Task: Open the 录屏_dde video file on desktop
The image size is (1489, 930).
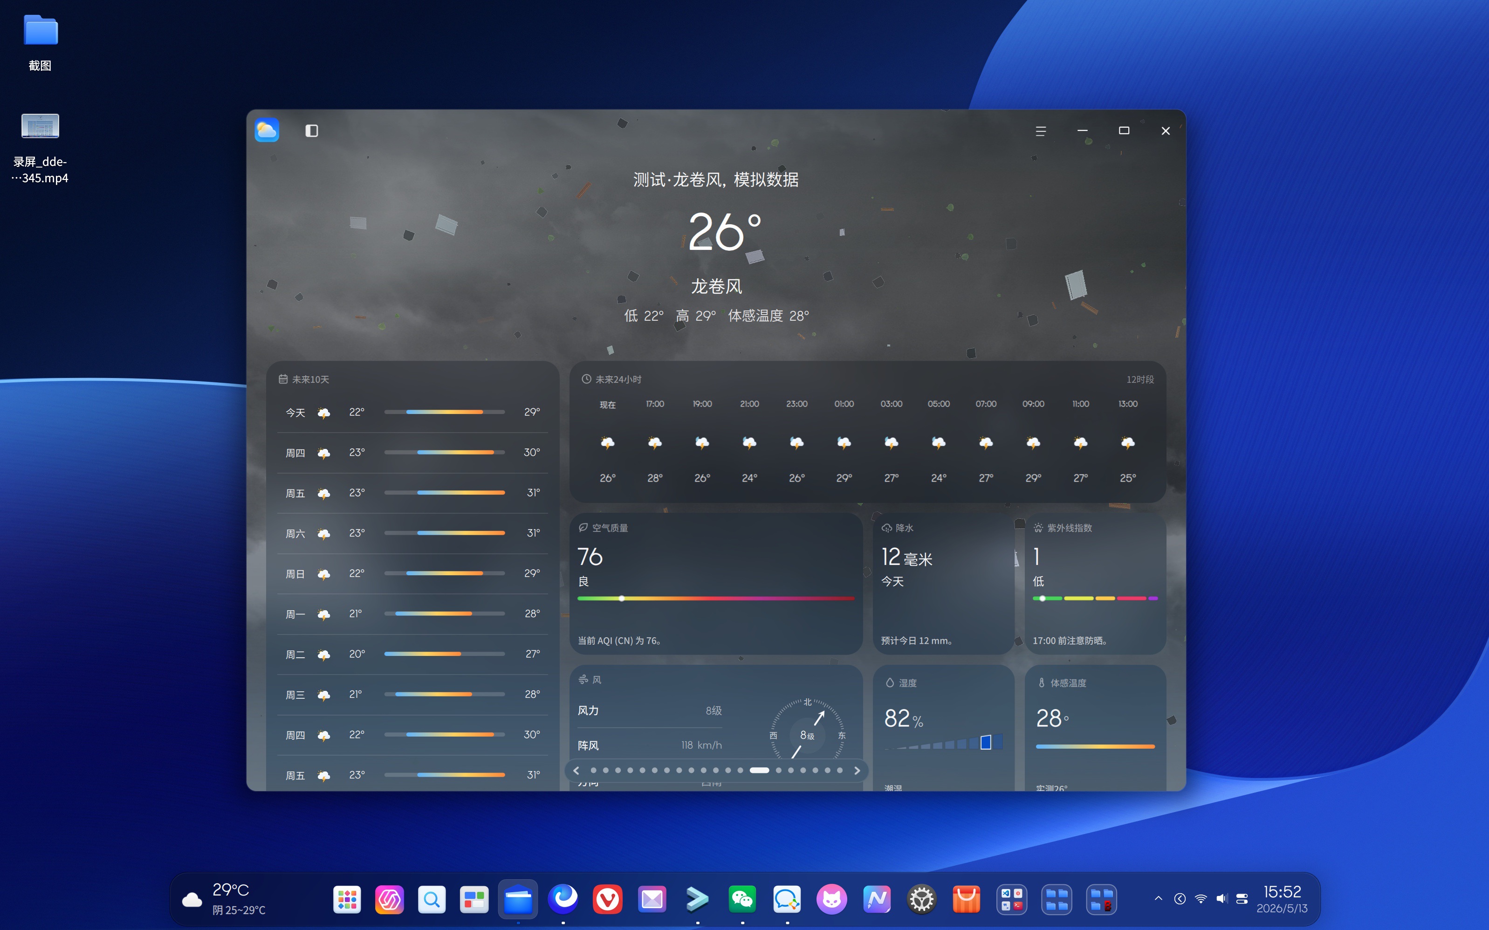Action: [x=40, y=148]
